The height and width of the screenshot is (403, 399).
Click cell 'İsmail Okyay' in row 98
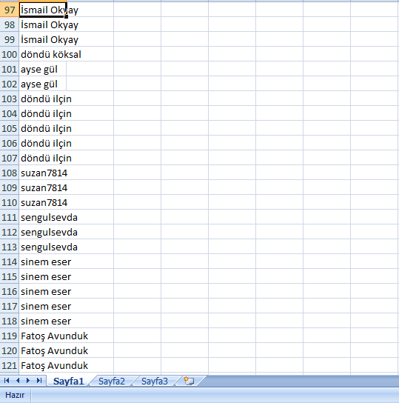point(43,24)
